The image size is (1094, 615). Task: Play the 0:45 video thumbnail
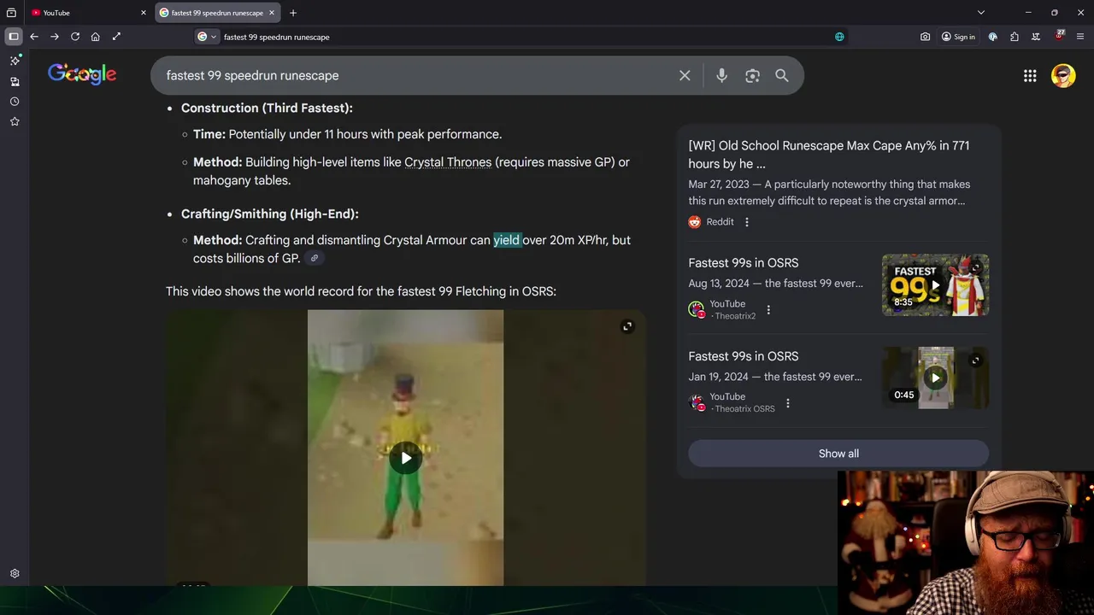pos(935,378)
